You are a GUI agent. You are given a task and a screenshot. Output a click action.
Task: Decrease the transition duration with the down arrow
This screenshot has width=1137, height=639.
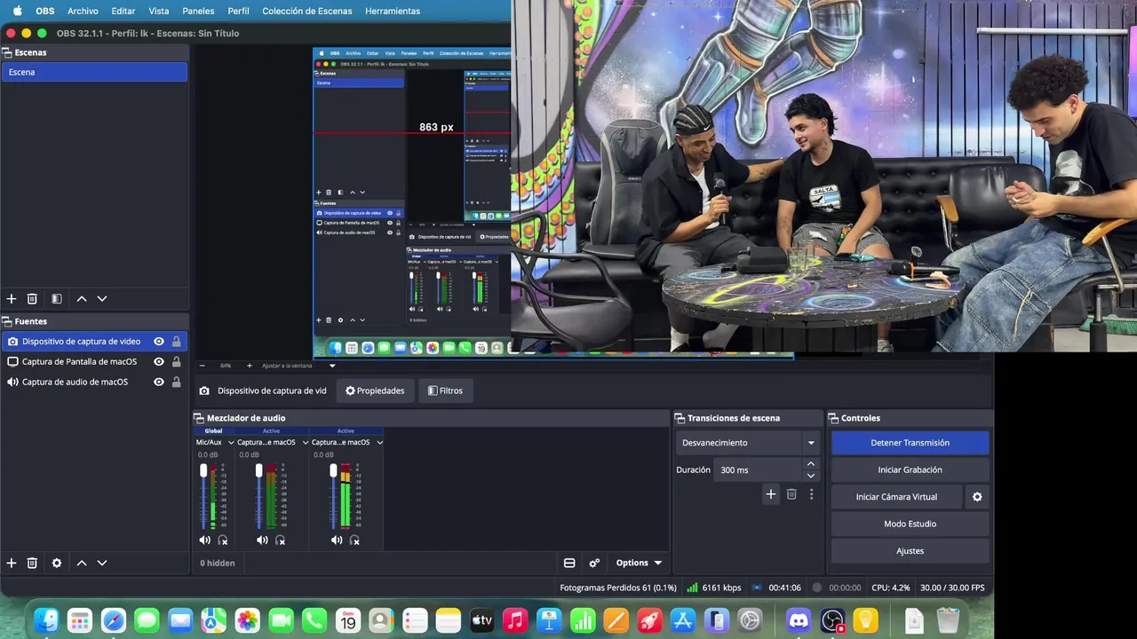pos(810,476)
